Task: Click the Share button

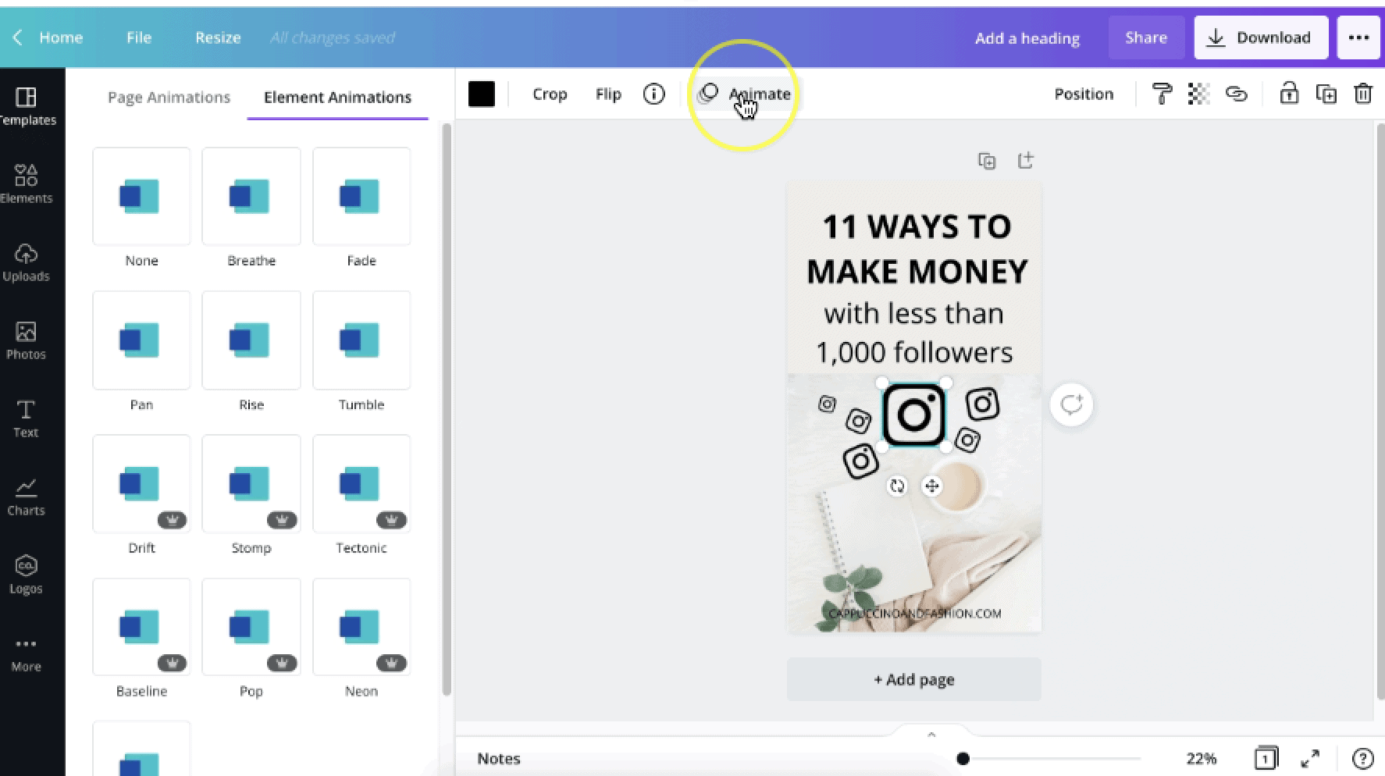Action: tap(1145, 37)
